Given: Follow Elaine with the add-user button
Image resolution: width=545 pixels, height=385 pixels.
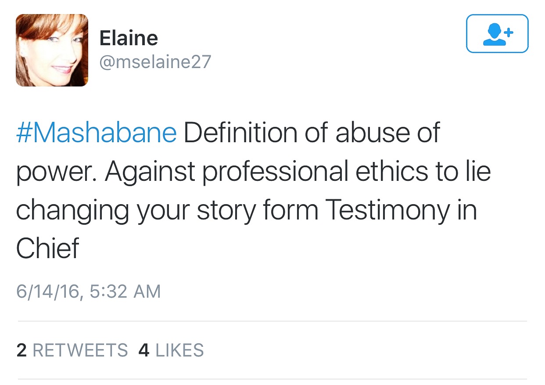Looking at the screenshot, I should (497, 34).
